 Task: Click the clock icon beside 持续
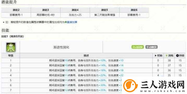[177, 55]
